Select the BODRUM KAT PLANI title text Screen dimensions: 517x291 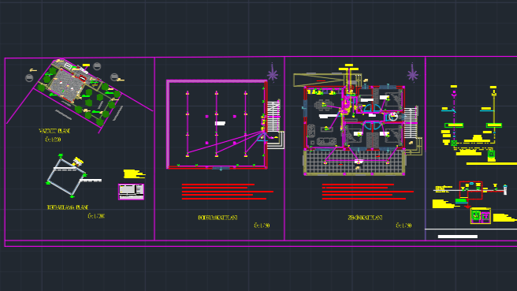(218, 218)
